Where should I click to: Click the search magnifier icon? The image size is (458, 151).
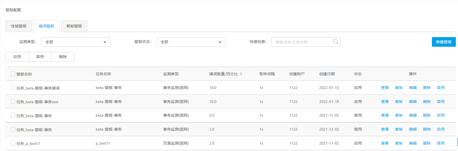click(x=336, y=42)
